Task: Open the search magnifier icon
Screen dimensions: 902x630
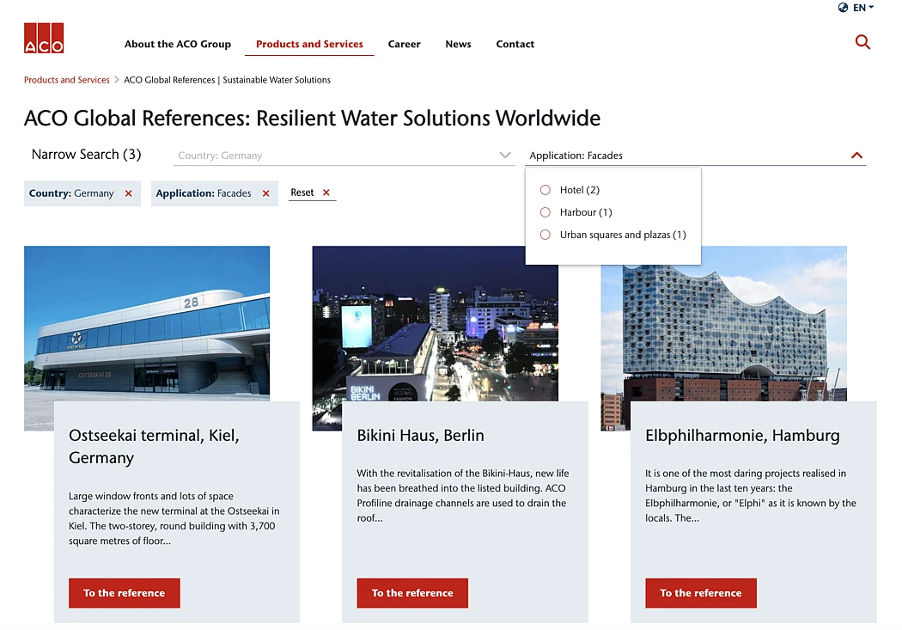Action: [x=862, y=42]
